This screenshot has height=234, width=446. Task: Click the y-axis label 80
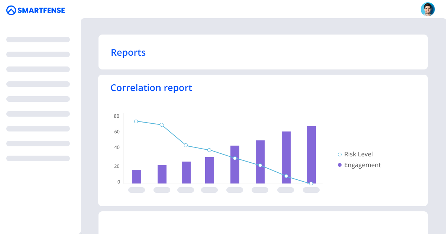coord(117,116)
